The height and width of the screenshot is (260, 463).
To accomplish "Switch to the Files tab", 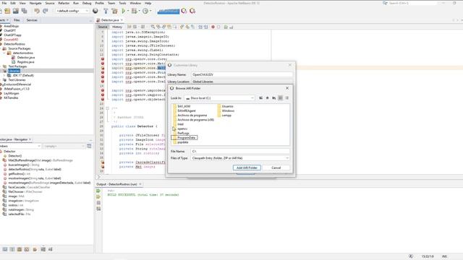I will [x=17, y=20].
